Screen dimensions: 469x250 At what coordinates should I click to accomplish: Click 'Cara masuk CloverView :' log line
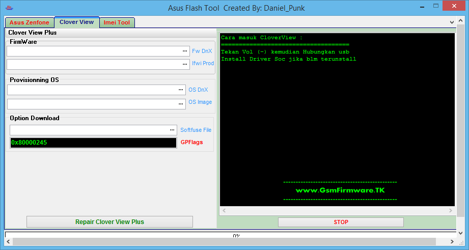click(x=262, y=38)
